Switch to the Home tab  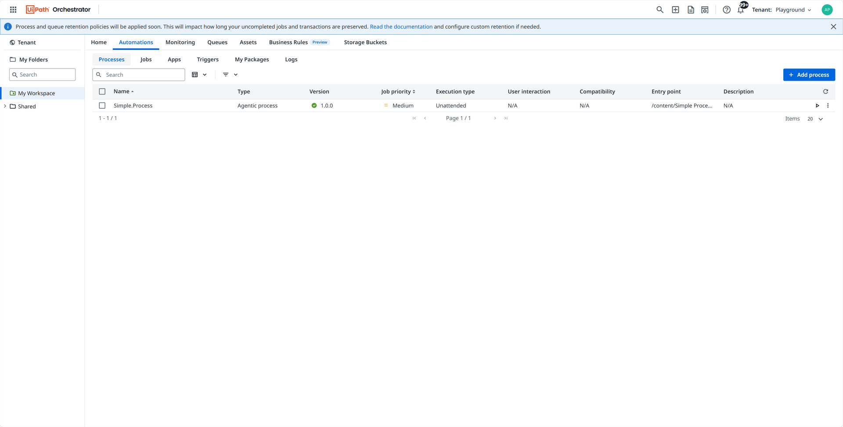(99, 43)
